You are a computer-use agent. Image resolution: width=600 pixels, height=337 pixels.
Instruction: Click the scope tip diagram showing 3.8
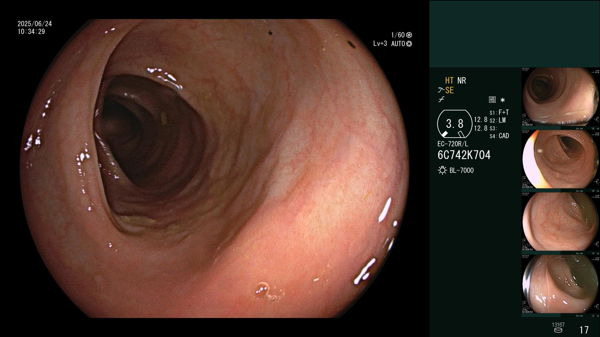454,124
